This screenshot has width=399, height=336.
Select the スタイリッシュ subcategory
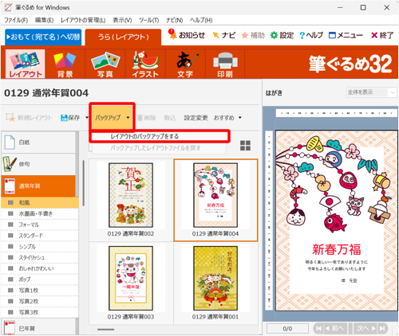pyautogui.click(x=40, y=257)
